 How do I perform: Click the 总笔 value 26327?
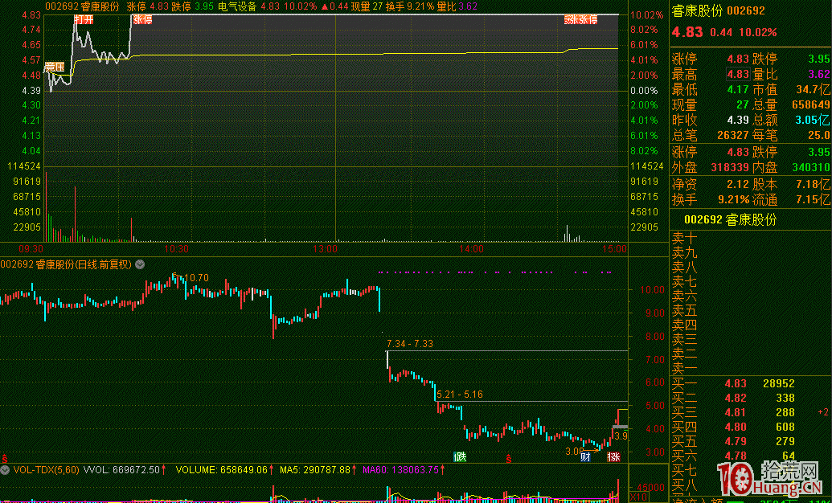[733, 135]
